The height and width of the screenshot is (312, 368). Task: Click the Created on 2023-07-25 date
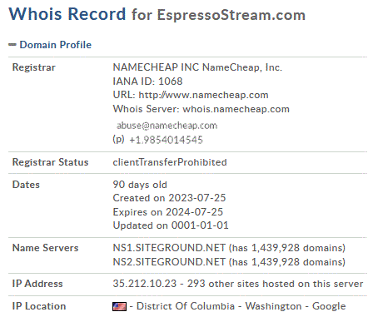coord(169,198)
